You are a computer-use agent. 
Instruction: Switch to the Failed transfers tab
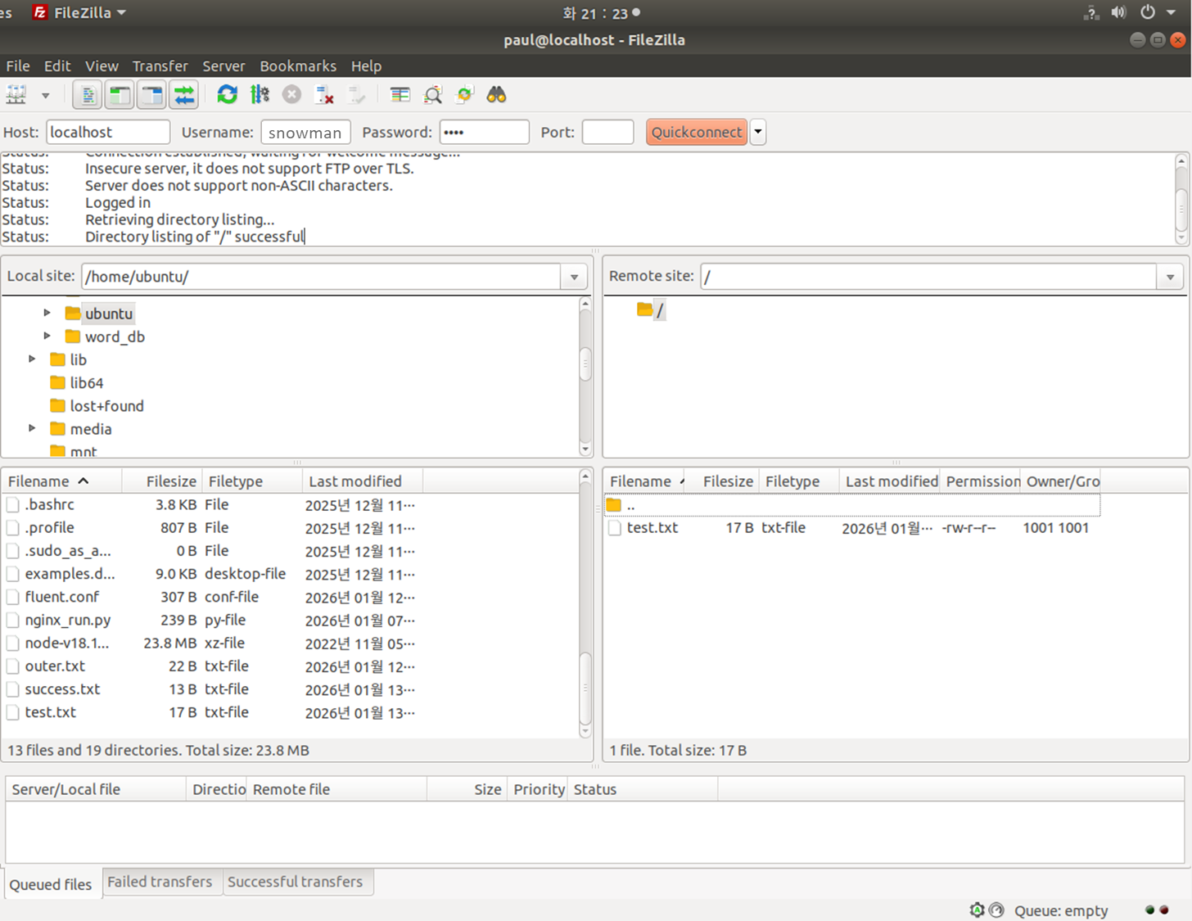tap(160, 882)
